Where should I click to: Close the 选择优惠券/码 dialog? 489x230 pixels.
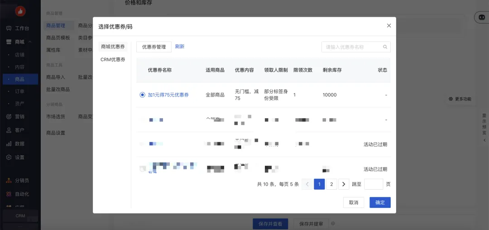tap(388, 26)
